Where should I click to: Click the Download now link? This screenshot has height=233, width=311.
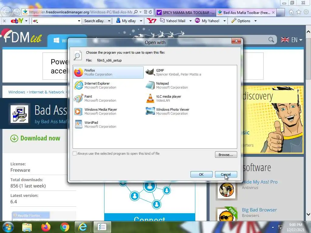point(35,138)
